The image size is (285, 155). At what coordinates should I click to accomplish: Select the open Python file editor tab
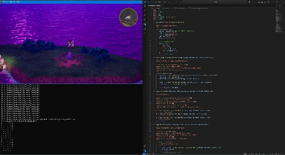click(x=155, y=6)
